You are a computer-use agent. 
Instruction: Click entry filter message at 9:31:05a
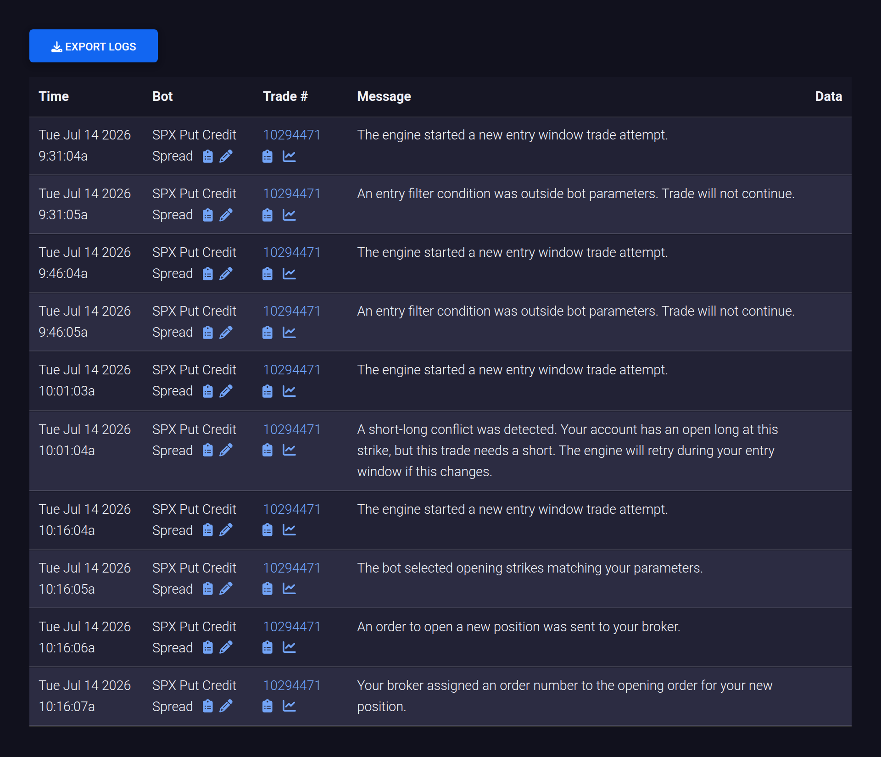coord(576,194)
